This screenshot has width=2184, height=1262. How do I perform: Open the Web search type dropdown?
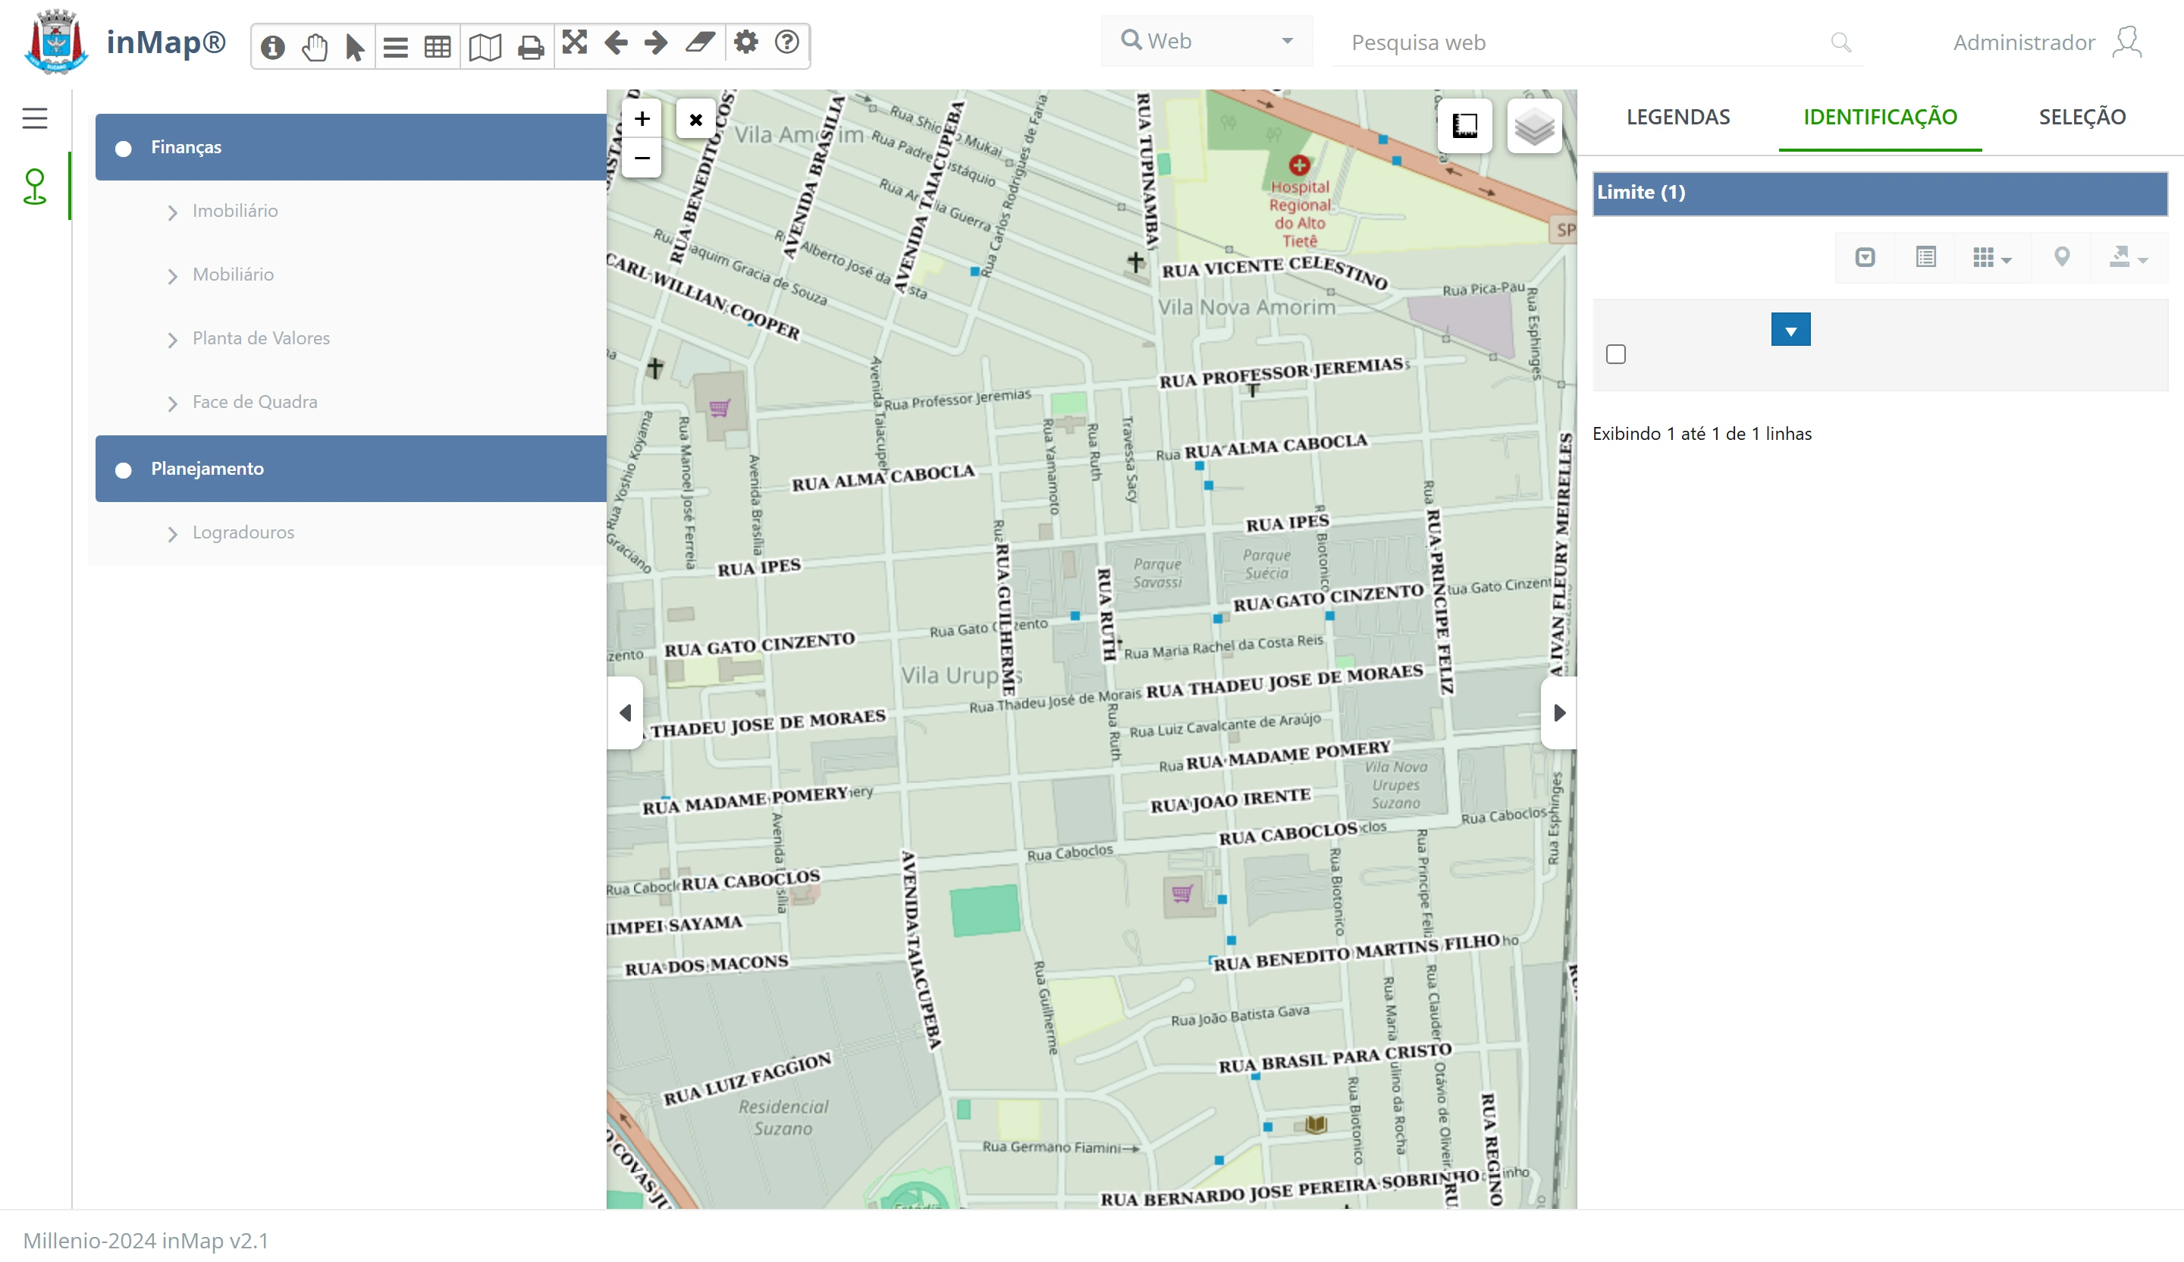click(1206, 41)
